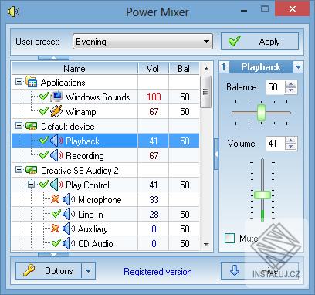Screen dimensions: 315x295
Task: Click the CD Audio speaker icon
Action: (69, 243)
